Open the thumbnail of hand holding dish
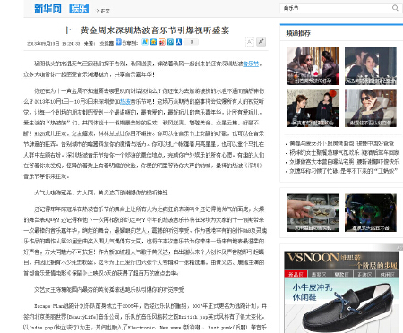The image size is (403, 333). click(313, 213)
